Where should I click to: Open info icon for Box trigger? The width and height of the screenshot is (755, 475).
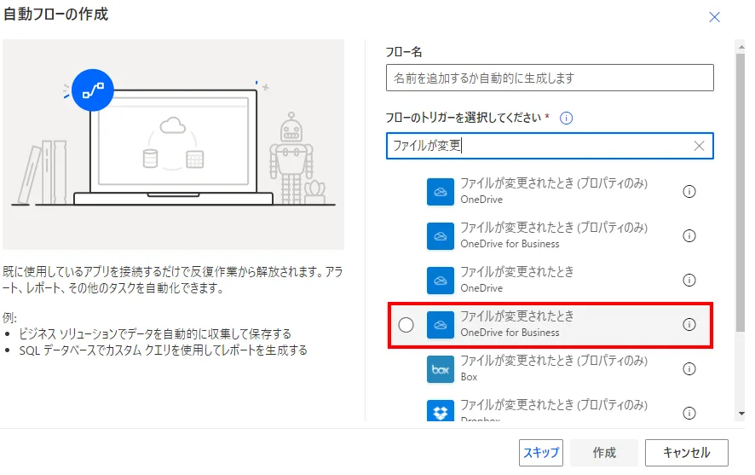click(x=689, y=369)
